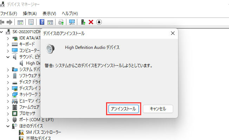Click the large speaker icon in dialog

pos(50,49)
